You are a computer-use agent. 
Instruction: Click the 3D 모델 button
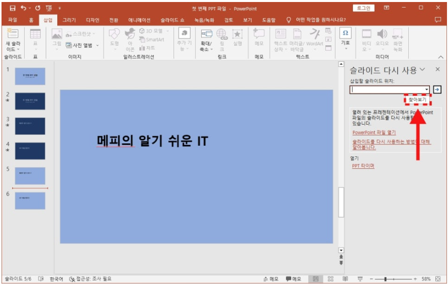(x=151, y=31)
